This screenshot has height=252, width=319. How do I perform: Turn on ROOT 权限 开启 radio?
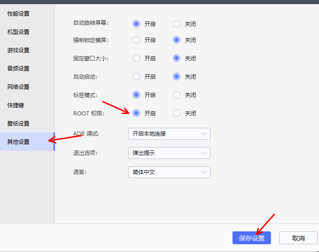tap(136, 113)
